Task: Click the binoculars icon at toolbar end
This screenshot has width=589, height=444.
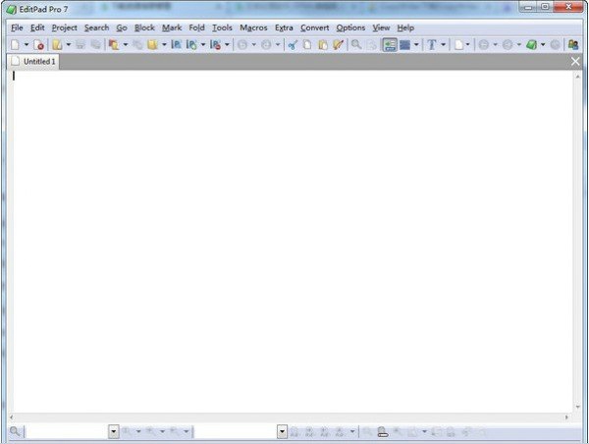Action: [573, 44]
